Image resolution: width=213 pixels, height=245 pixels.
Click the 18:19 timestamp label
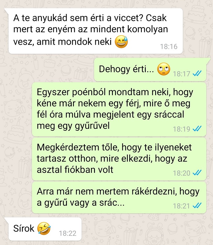point(182,129)
